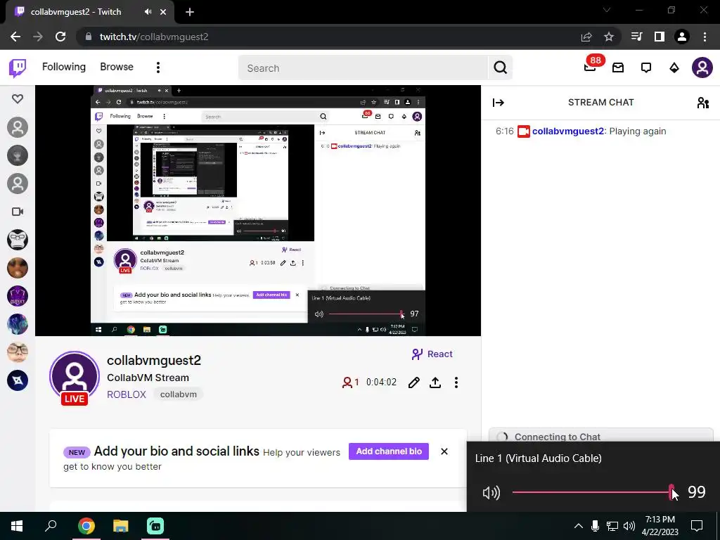Image resolution: width=720 pixels, height=540 pixels.
Task: Click collabvmguest2 username in chat
Action: [568, 131]
